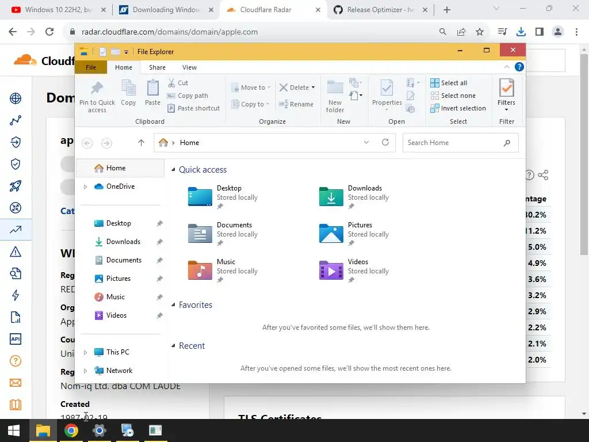Screen dimensions: 589x442
Task: Click Invert selection in the ribbon
Action: click(458, 108)
